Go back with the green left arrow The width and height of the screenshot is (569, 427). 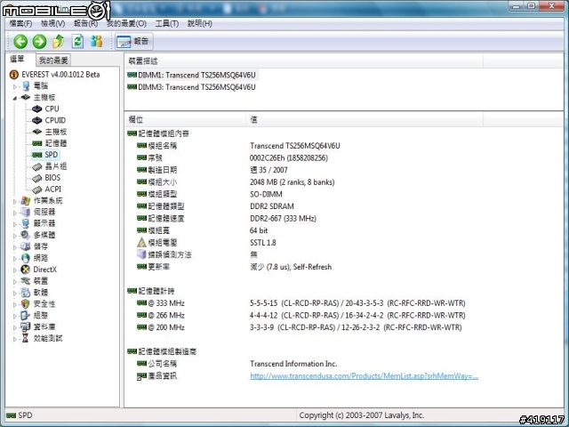pos(20,42)
